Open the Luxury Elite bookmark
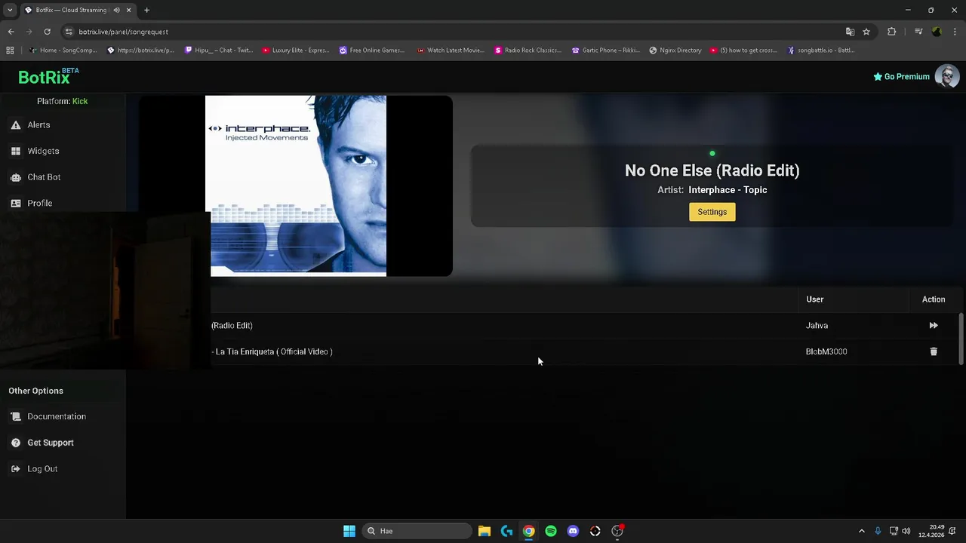The image size is (966, 543). [295, 51]
